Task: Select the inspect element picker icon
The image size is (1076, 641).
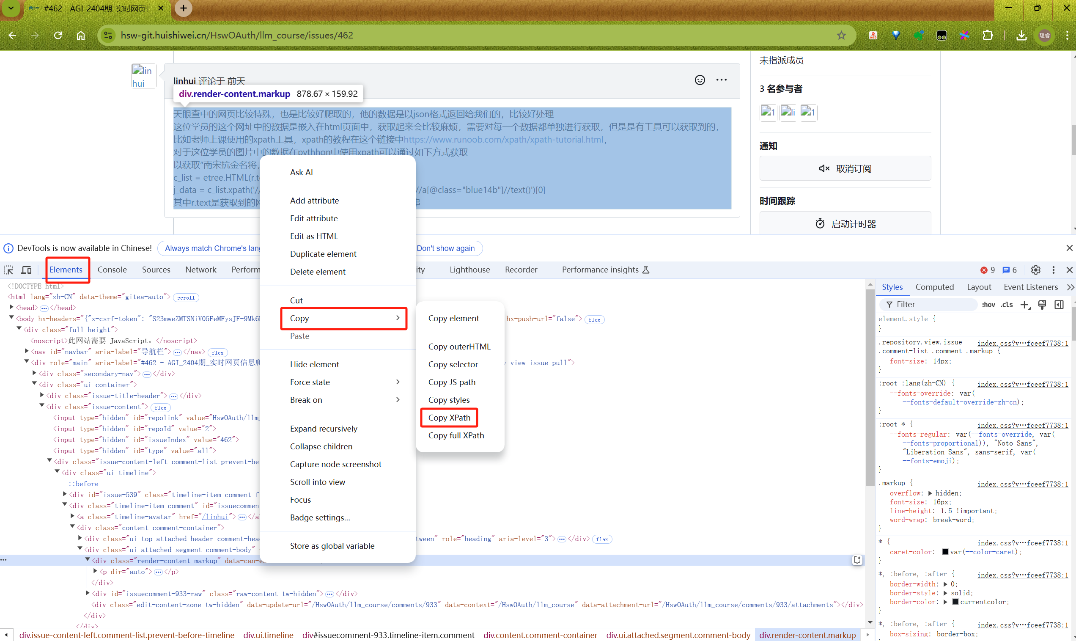Action: [8, 270]
